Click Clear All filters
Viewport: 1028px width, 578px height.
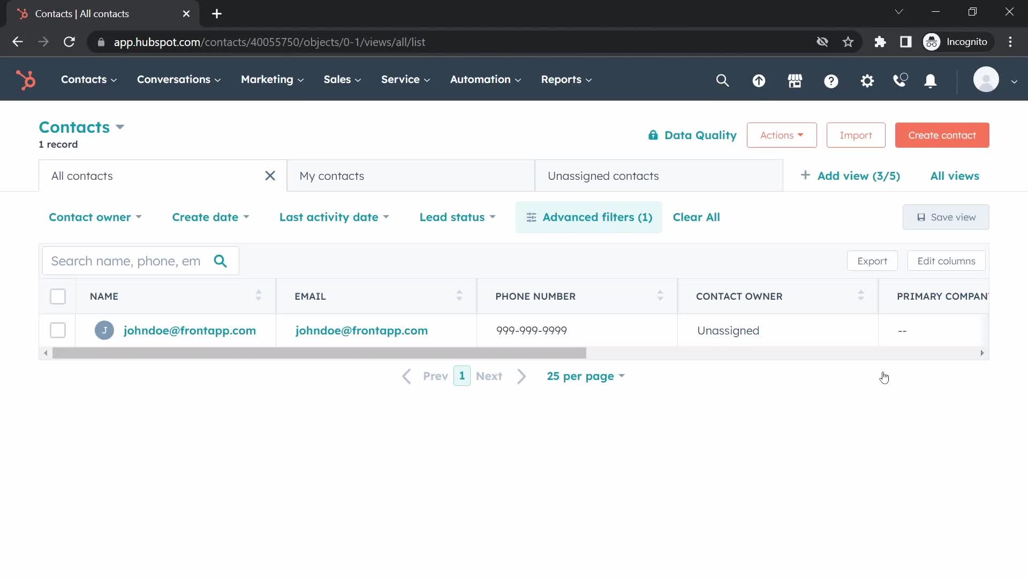696,217
